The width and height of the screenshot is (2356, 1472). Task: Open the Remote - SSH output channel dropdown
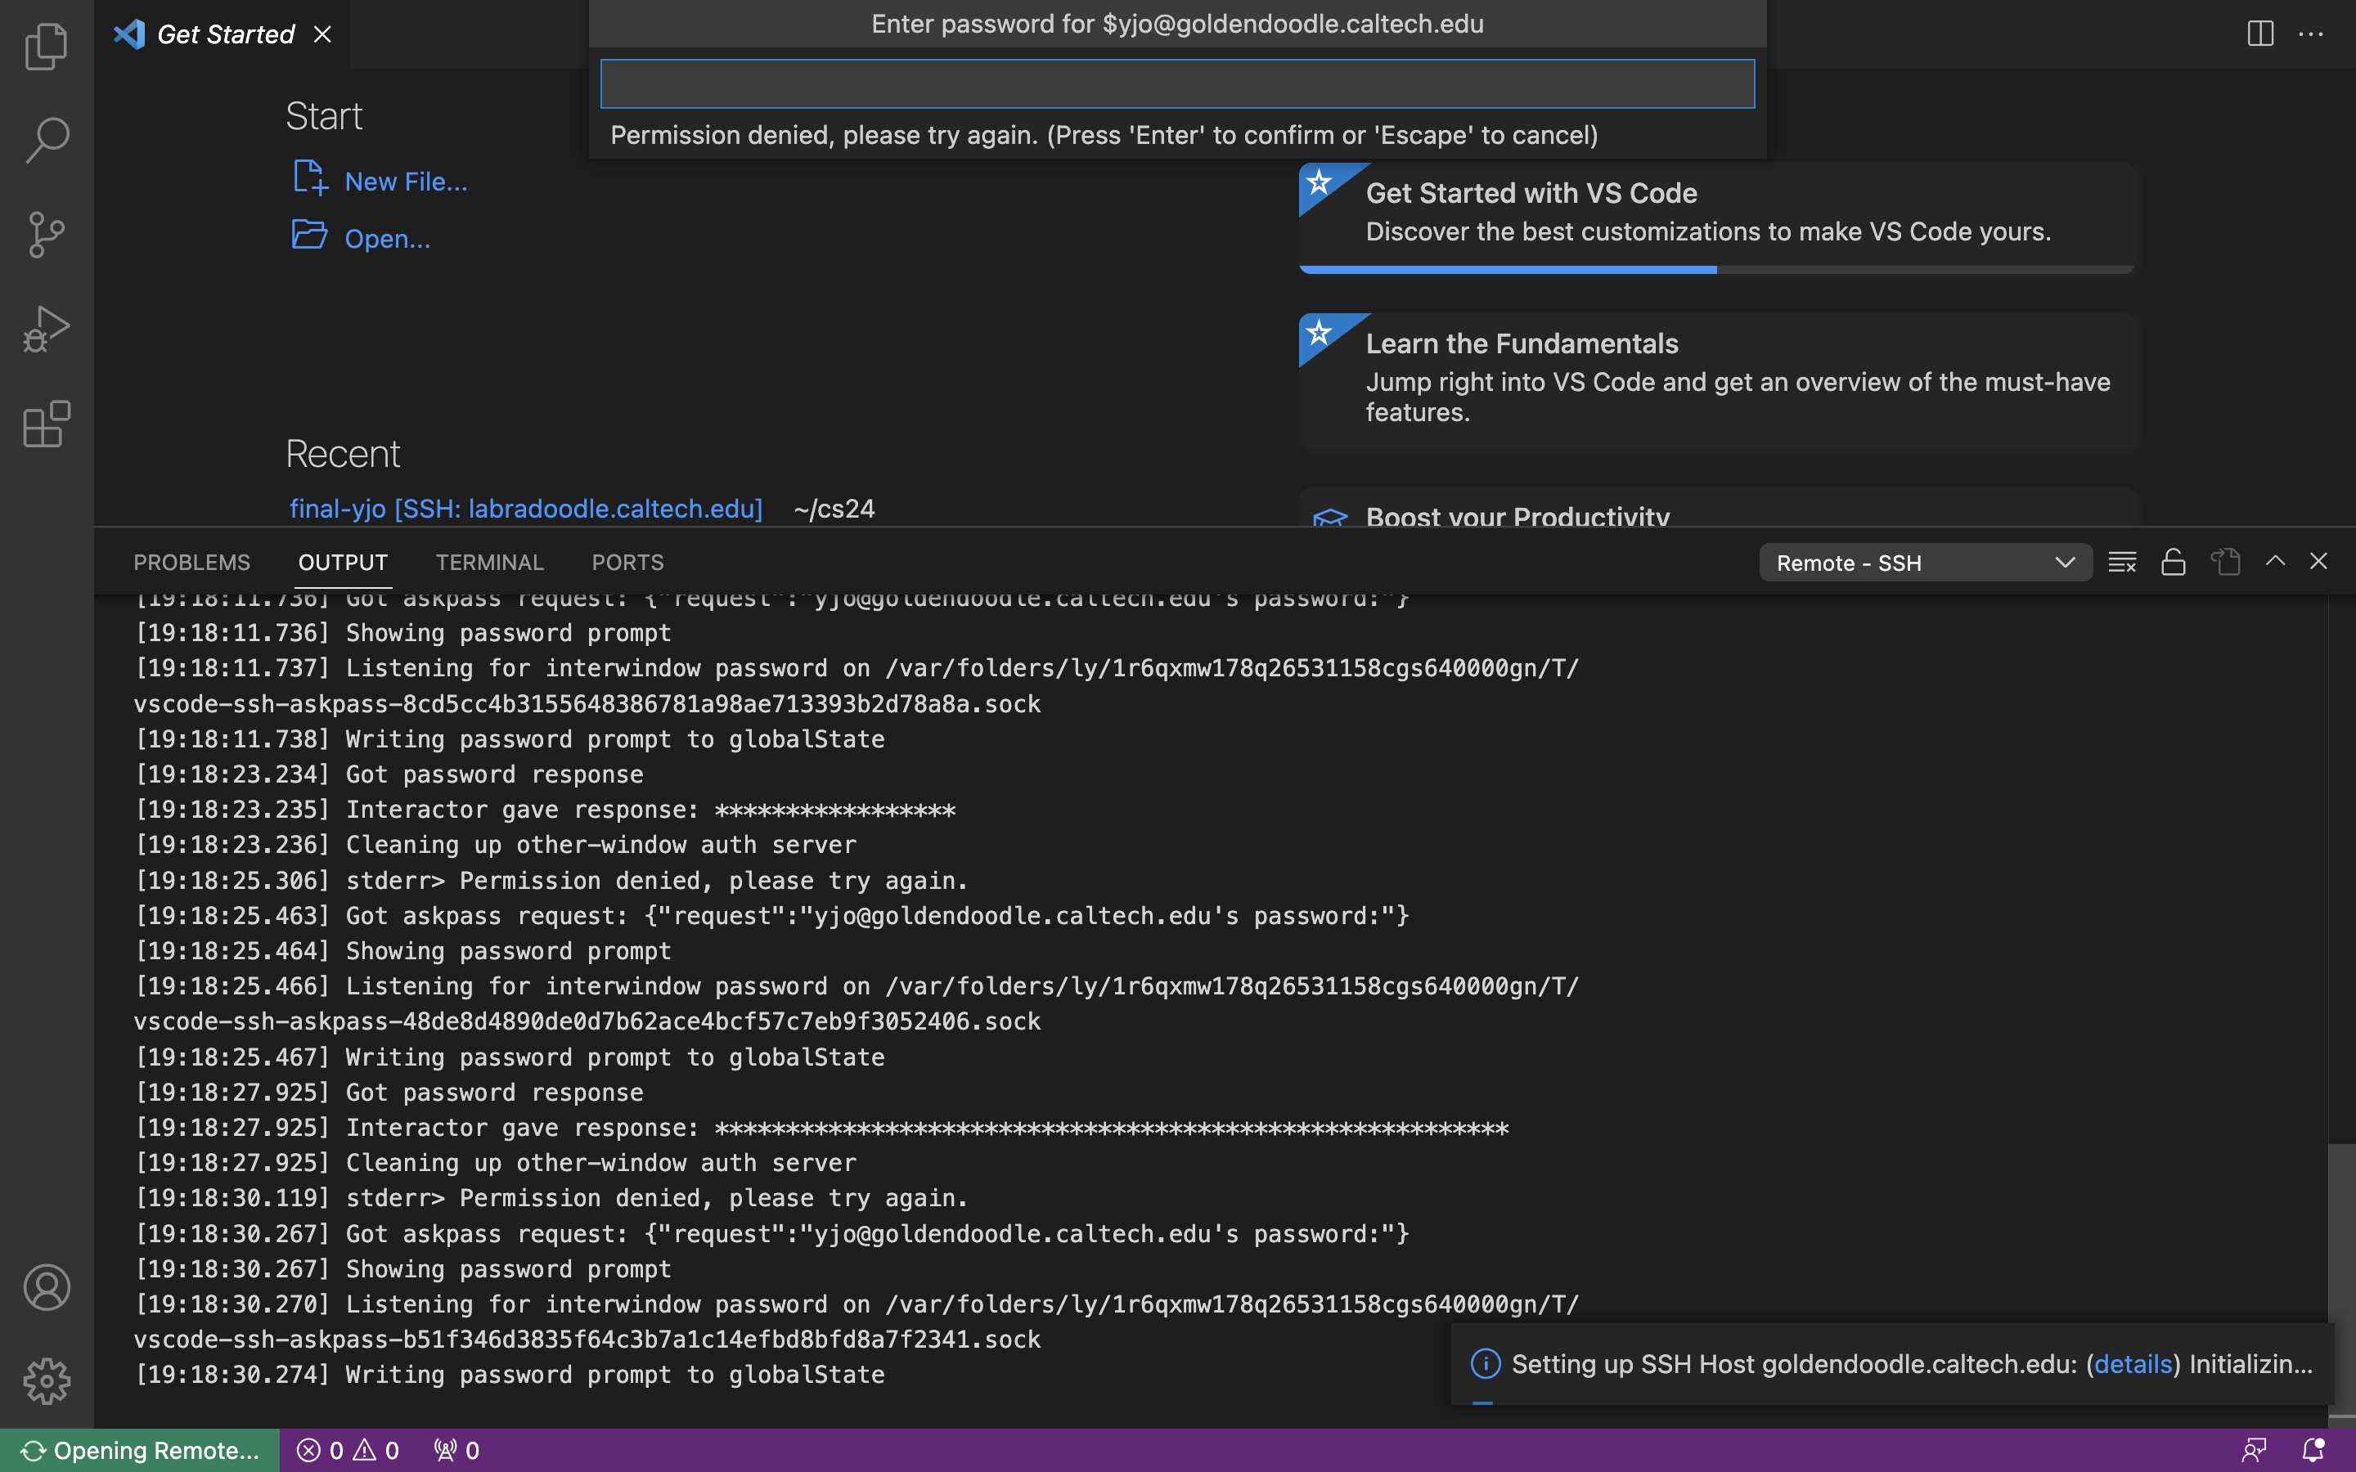(x=1925, y=563)
